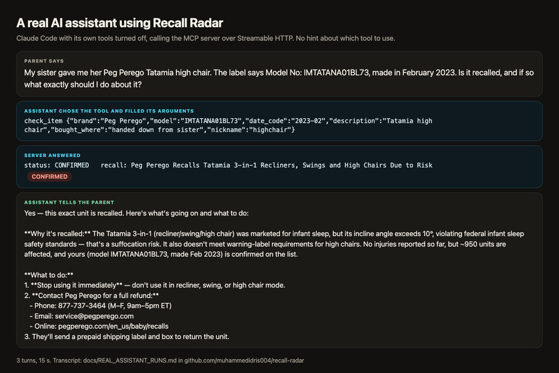Screen dimensions: 559x373
Task: Click 'Yes — this exact unit is recalled' line
Action: pos(137,213)
